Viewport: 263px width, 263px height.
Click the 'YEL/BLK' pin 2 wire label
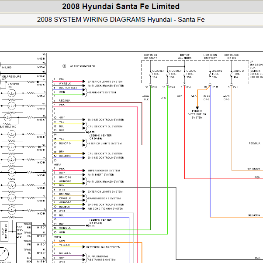[x=64, y=245]
